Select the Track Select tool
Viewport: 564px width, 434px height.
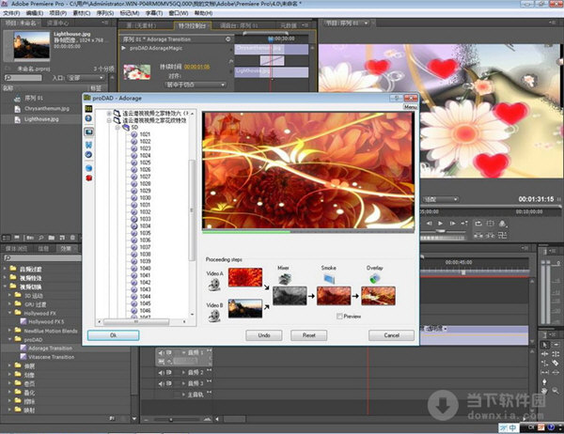click(x=556, y=345)
